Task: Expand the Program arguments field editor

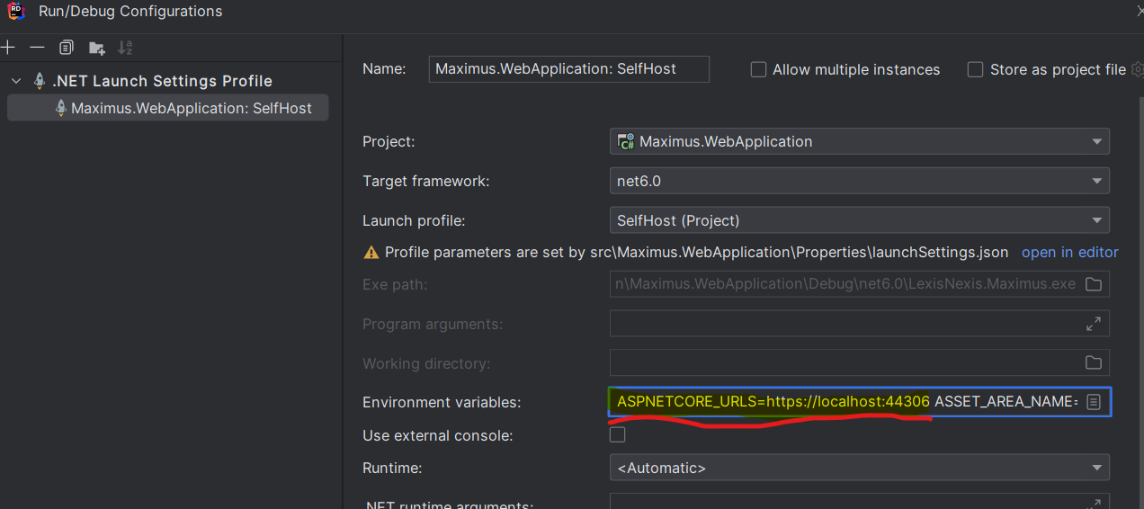Action: [1094, 324]
